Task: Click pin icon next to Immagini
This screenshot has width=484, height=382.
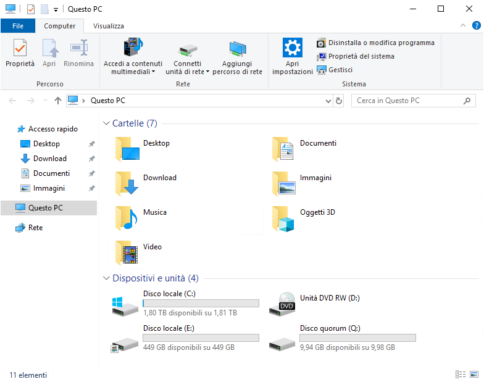Action: point(91,188)
